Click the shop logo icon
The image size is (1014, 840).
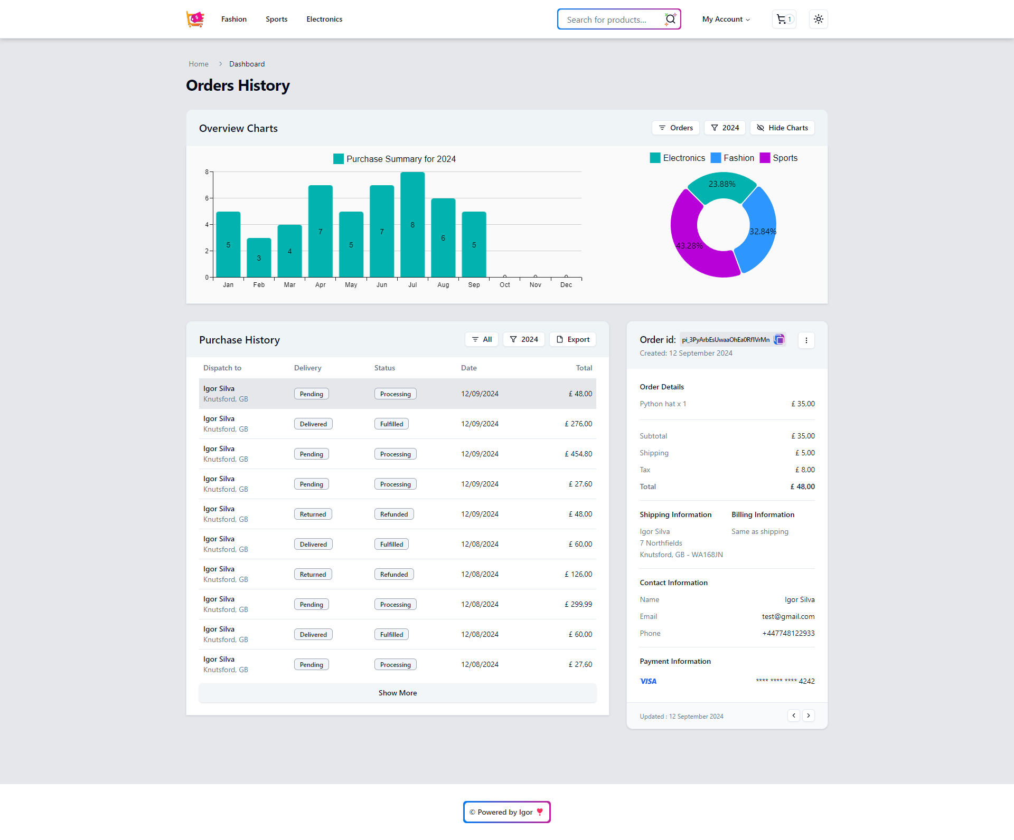click(x=195, y=19)
